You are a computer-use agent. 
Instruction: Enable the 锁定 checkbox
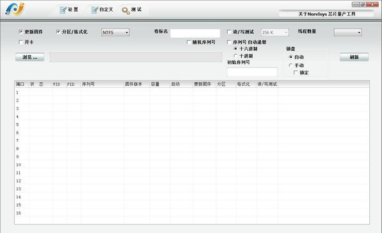295,73
